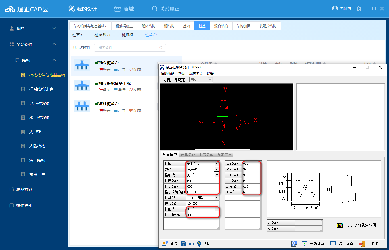This screenshot has height=250, width=389.
Task: Click the blue grid layout icon
Action: tap(294, 243)
